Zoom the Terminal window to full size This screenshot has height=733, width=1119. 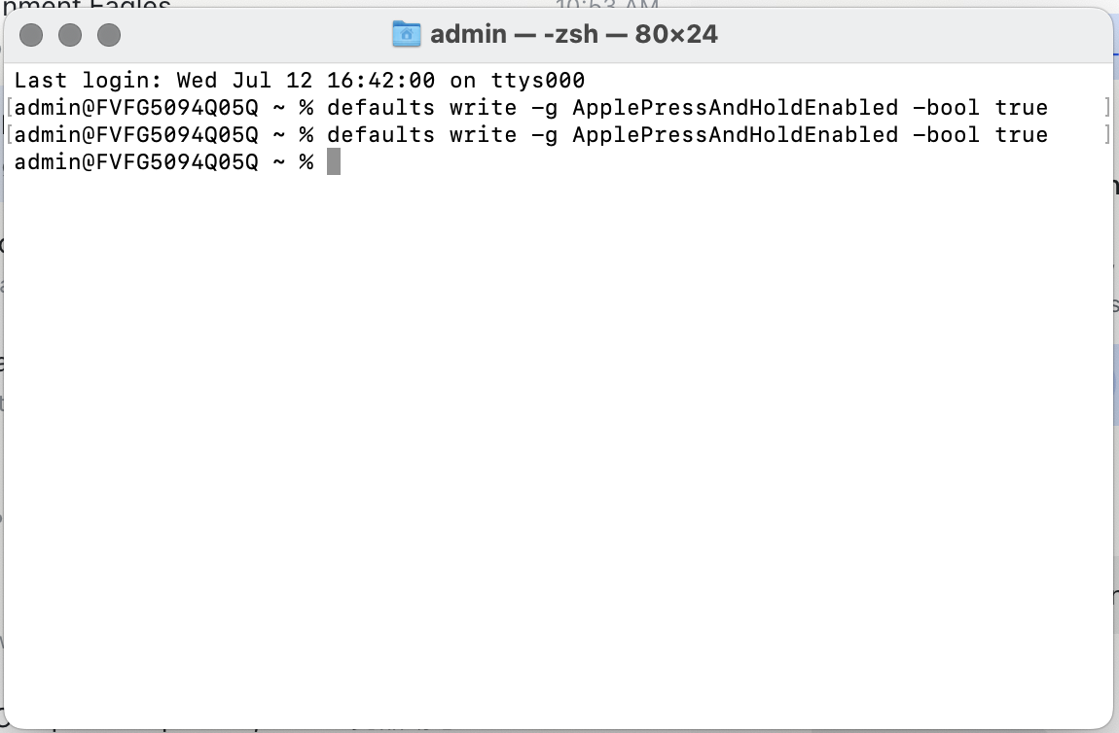[x=109, y=36]
